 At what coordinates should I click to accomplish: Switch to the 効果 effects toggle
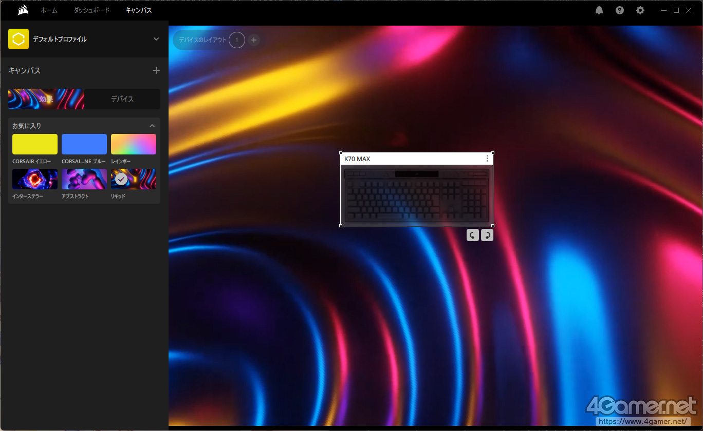click(46, 99)
